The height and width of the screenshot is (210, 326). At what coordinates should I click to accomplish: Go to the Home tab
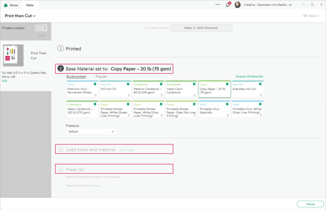11,5
